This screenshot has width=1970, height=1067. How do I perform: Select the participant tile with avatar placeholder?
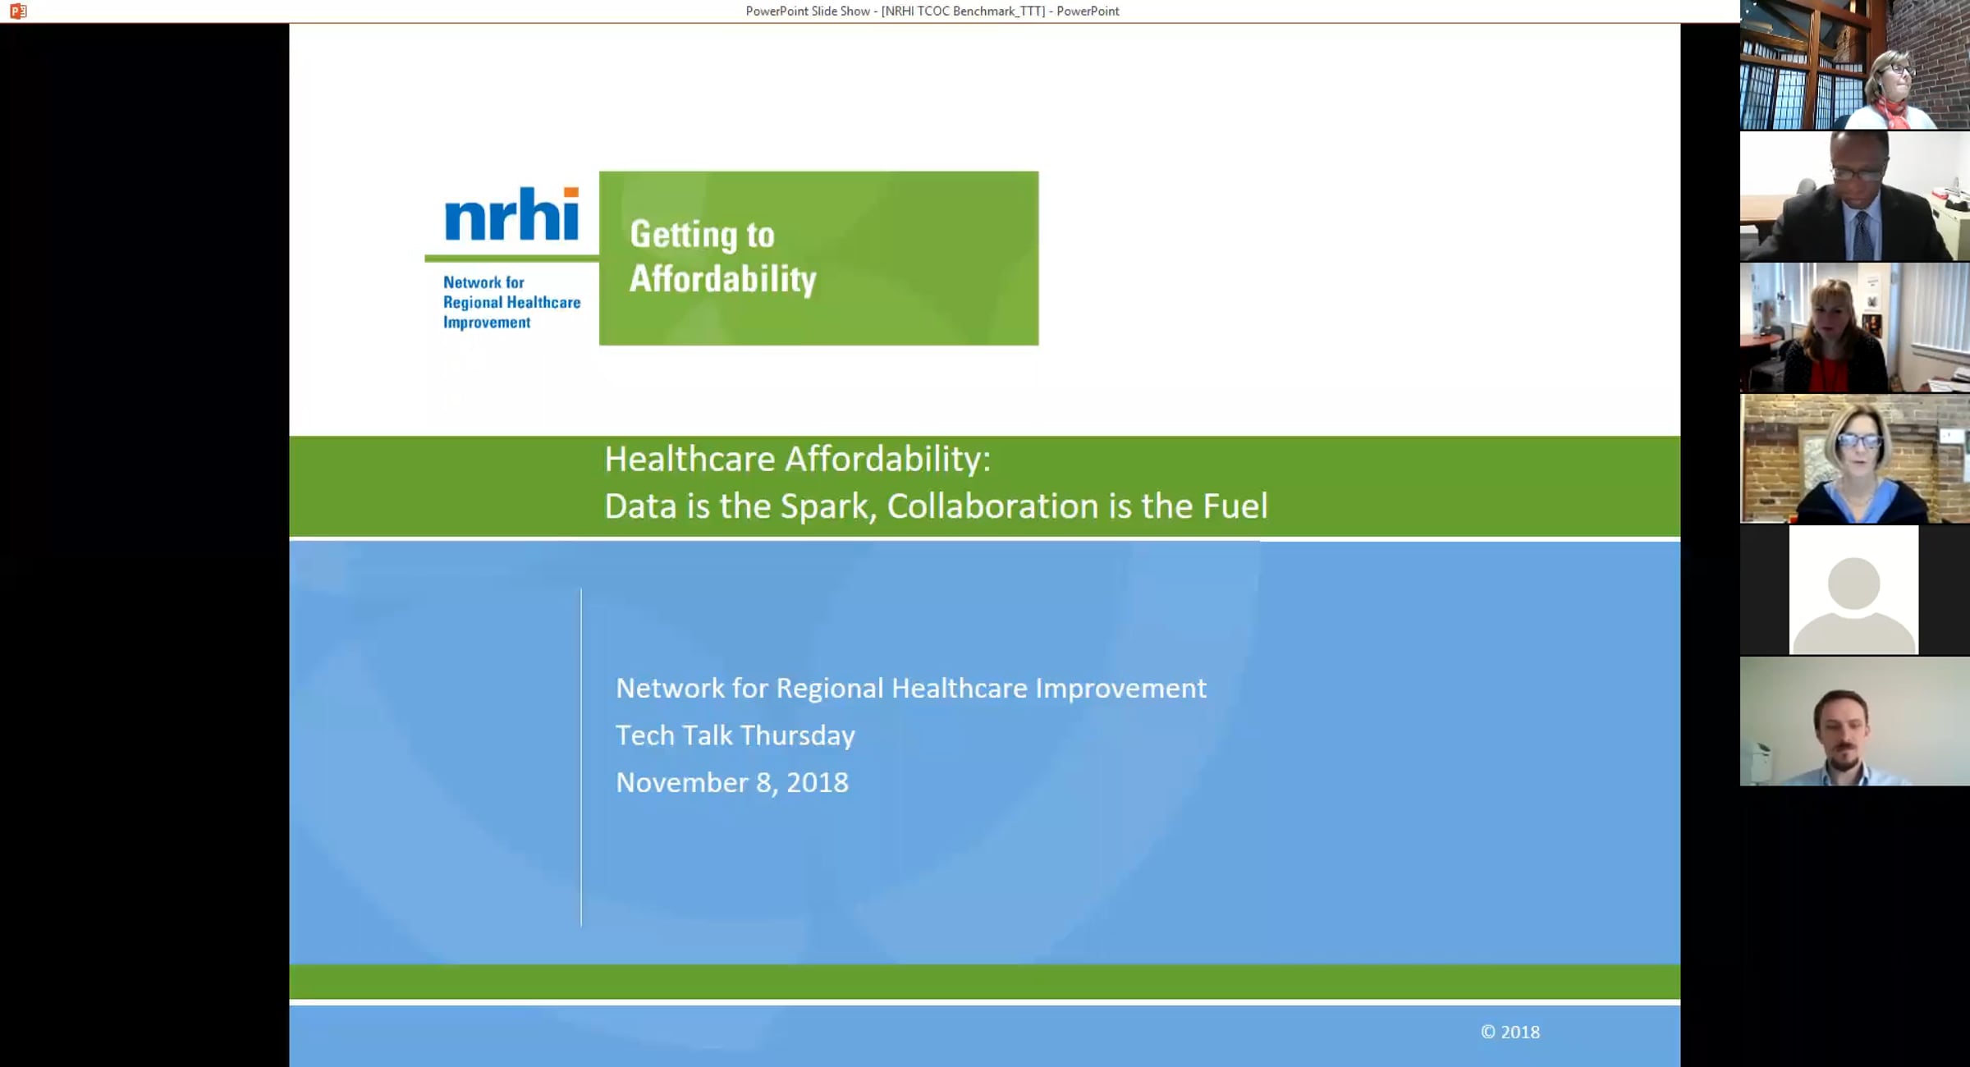pos(1854,590)
